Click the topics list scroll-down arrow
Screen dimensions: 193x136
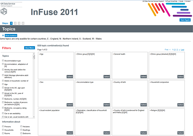(x=34, y=117)
